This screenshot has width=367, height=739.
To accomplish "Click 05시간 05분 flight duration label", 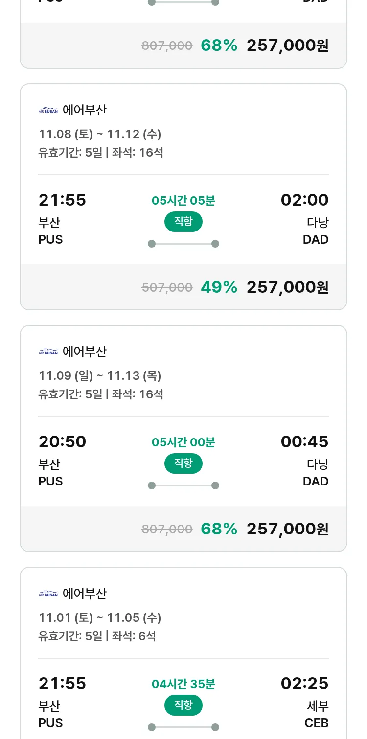I will tap(183, 201).
